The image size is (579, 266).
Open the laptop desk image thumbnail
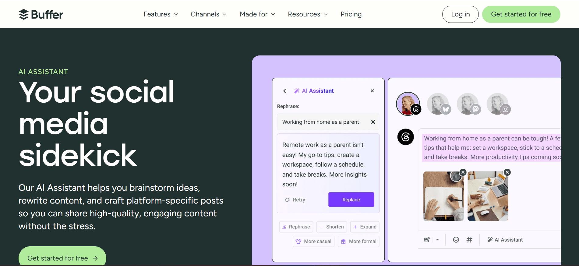coord(488,197)
